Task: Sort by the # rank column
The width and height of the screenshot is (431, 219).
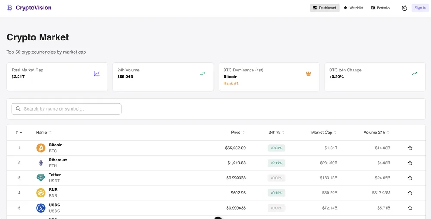Action: point(19,132)
